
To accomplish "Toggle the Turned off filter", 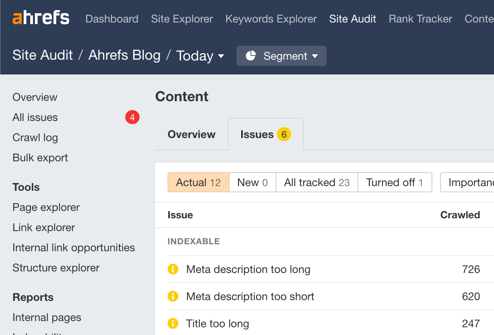I will 395,182.
